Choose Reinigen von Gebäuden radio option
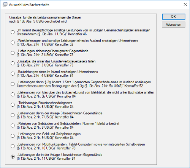The image size is (190, 168). coord(13,125)
